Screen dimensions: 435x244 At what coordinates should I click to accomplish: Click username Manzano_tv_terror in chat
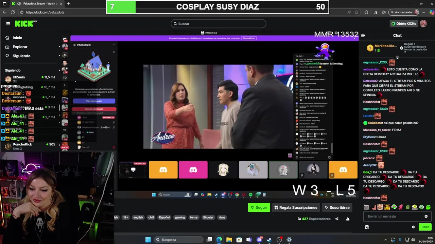377,130
